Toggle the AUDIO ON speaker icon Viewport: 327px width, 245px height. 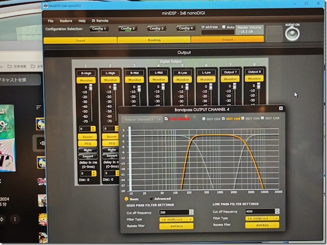292,33
